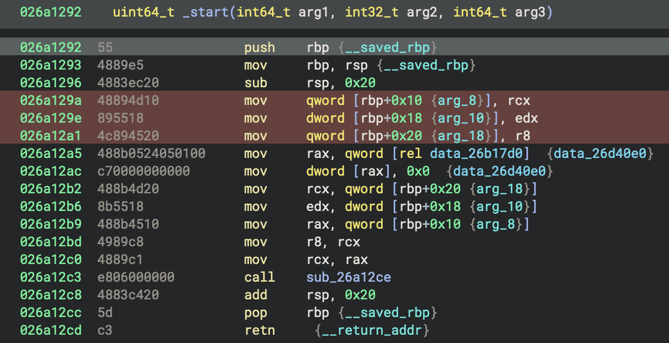Select the call mnemonic
The image size is (669, 343).
click(x=259, y=277)
